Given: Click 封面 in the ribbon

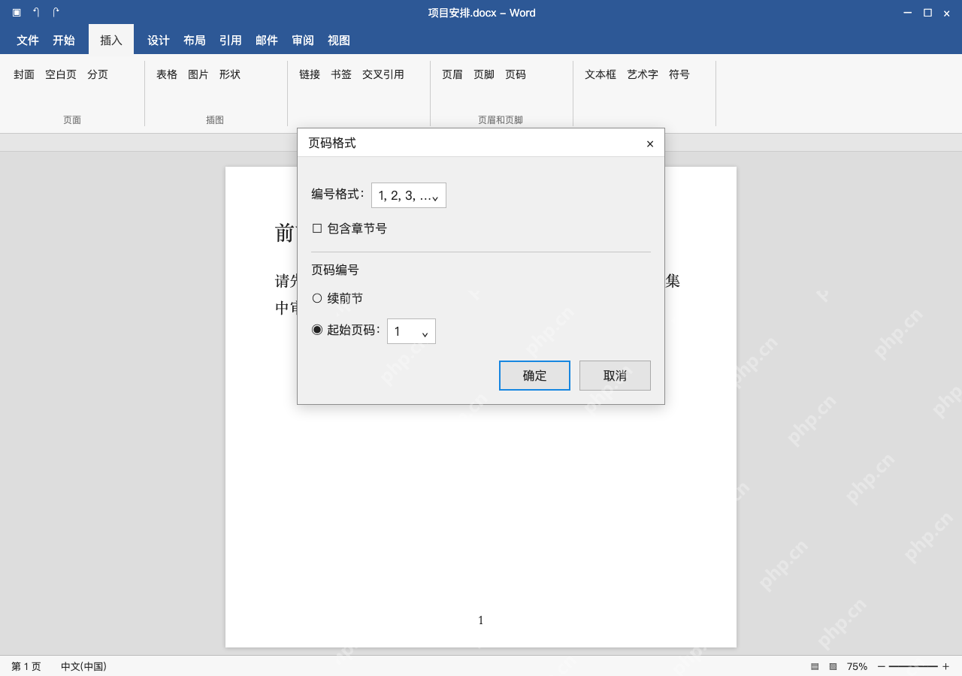Looking at the screenshot, I should coord(24,74).
